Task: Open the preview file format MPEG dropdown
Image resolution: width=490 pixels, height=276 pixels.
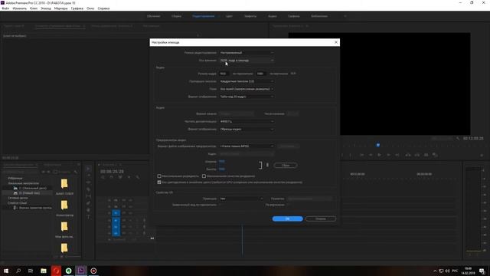Action: pyautogui.click(x=247, y=146)
